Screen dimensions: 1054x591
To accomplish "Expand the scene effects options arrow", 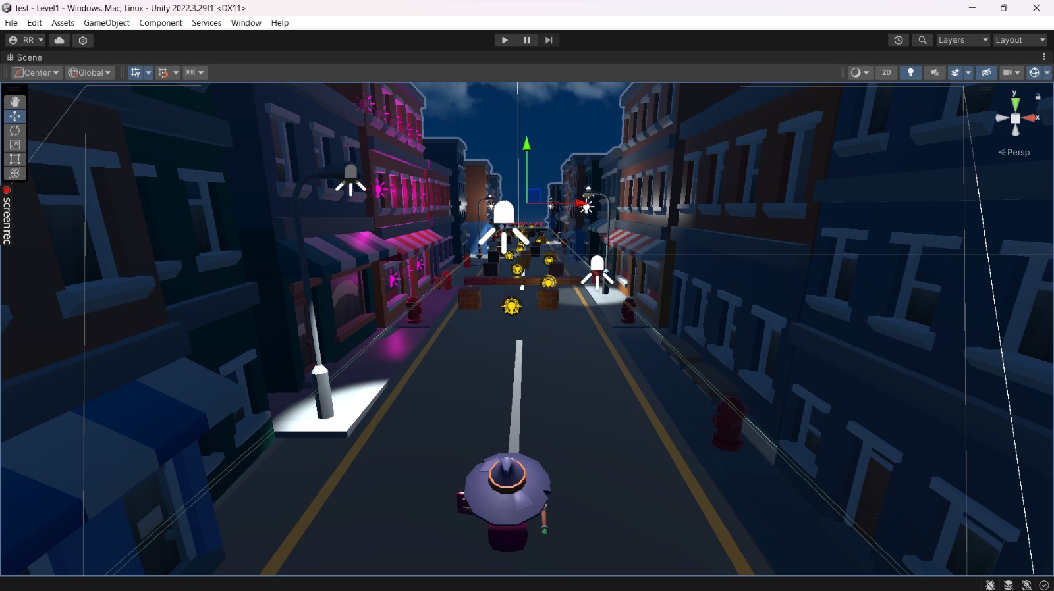I will click(968, 72).
